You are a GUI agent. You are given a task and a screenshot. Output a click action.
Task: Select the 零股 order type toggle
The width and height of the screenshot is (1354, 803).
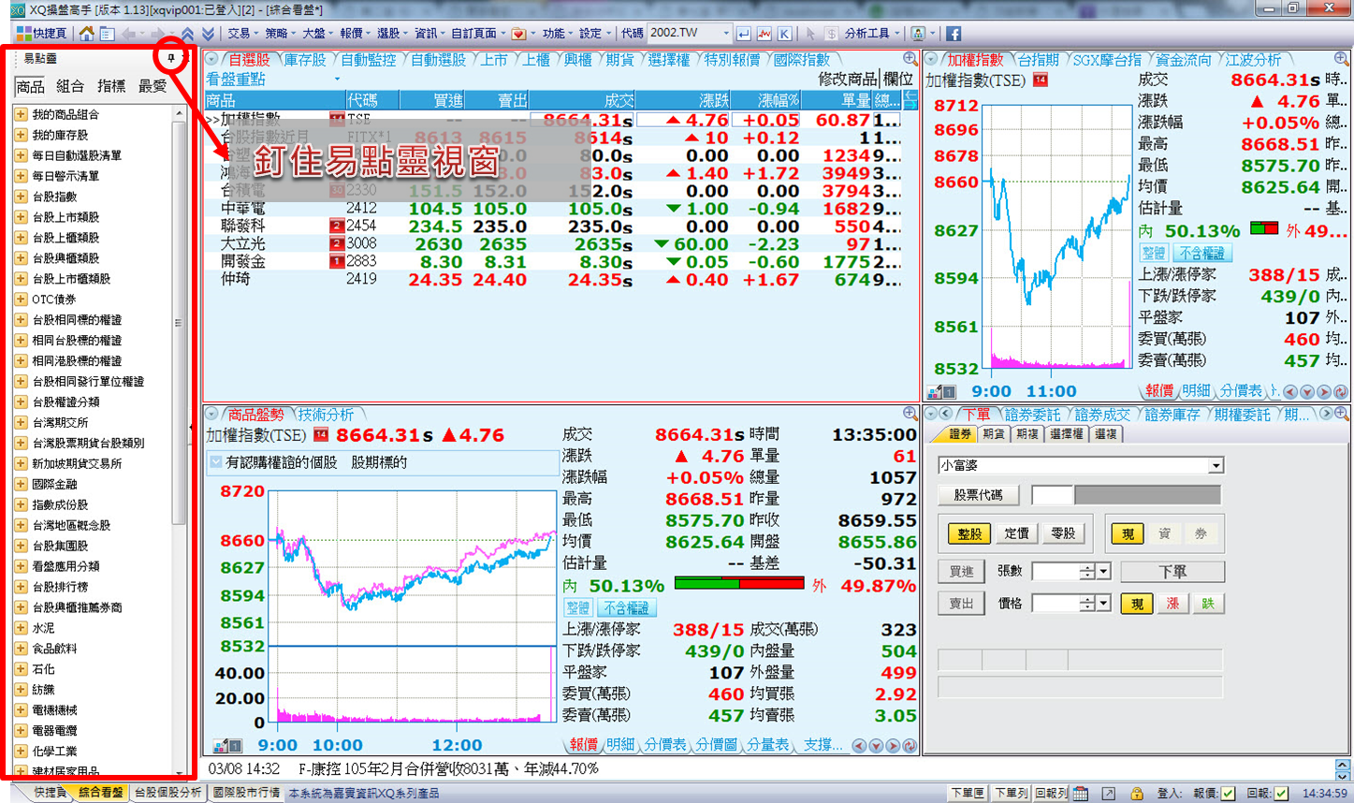point(1063,533)
